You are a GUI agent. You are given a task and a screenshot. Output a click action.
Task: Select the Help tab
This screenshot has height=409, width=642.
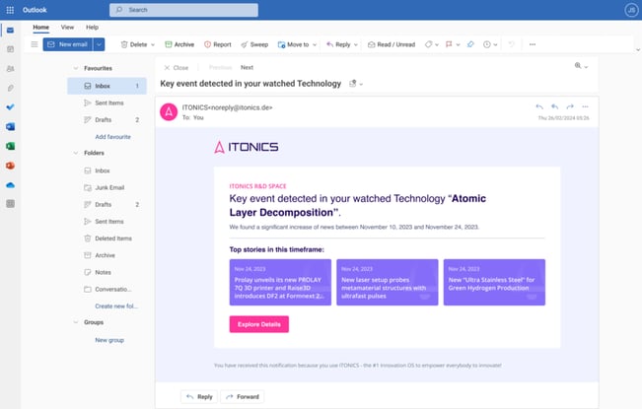click(92, 28)
